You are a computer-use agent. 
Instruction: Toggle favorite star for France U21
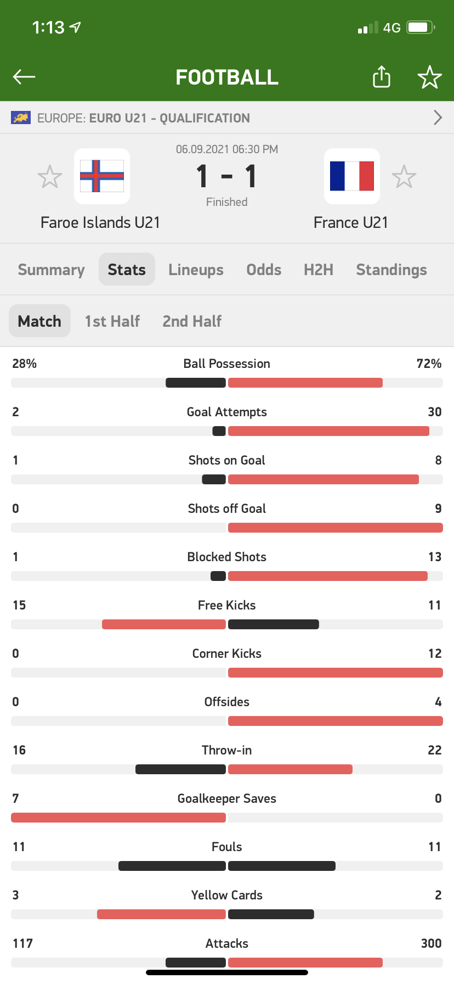[404, 177]
